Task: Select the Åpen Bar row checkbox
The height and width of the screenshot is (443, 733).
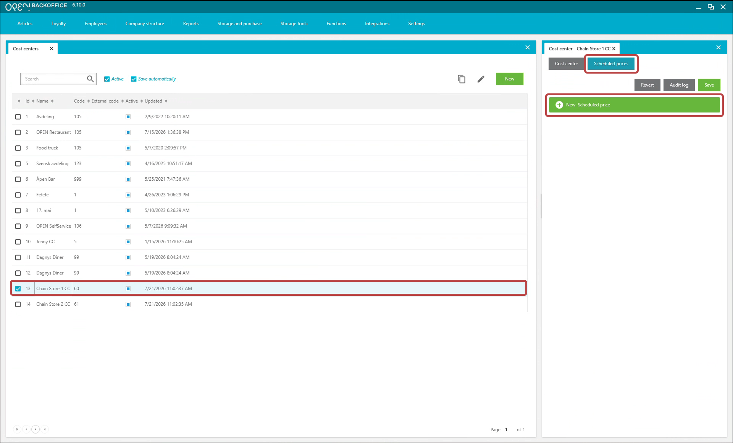Action: [18, 179]
